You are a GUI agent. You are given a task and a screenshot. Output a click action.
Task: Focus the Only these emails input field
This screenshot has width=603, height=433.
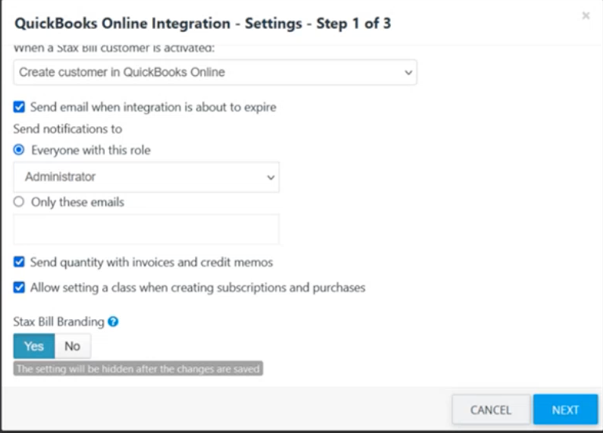(146, 229)
